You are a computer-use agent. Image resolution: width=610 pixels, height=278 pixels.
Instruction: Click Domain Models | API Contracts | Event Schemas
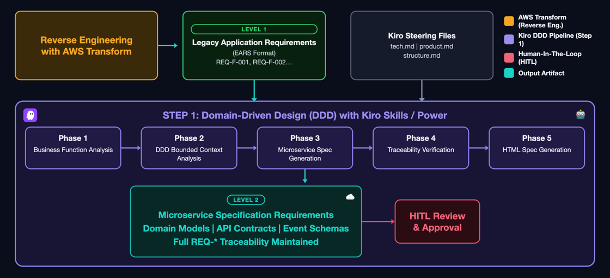click(x=246, y=228)
